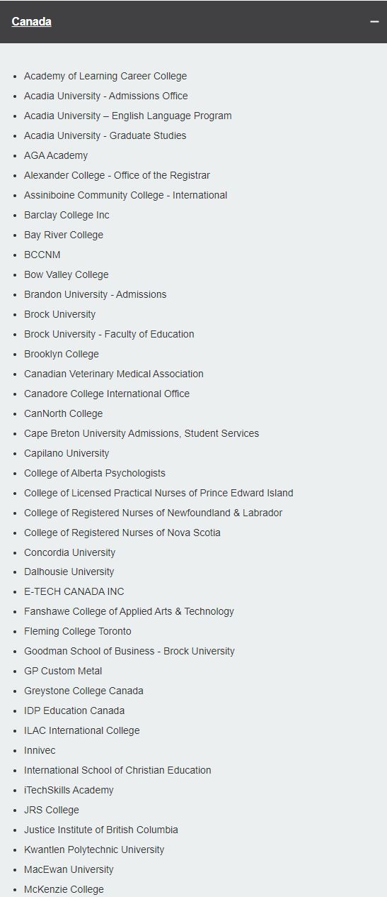Select Acadia University - Graduate Studies
Screen dimensions: 387x897
click(x=105, y=135)
